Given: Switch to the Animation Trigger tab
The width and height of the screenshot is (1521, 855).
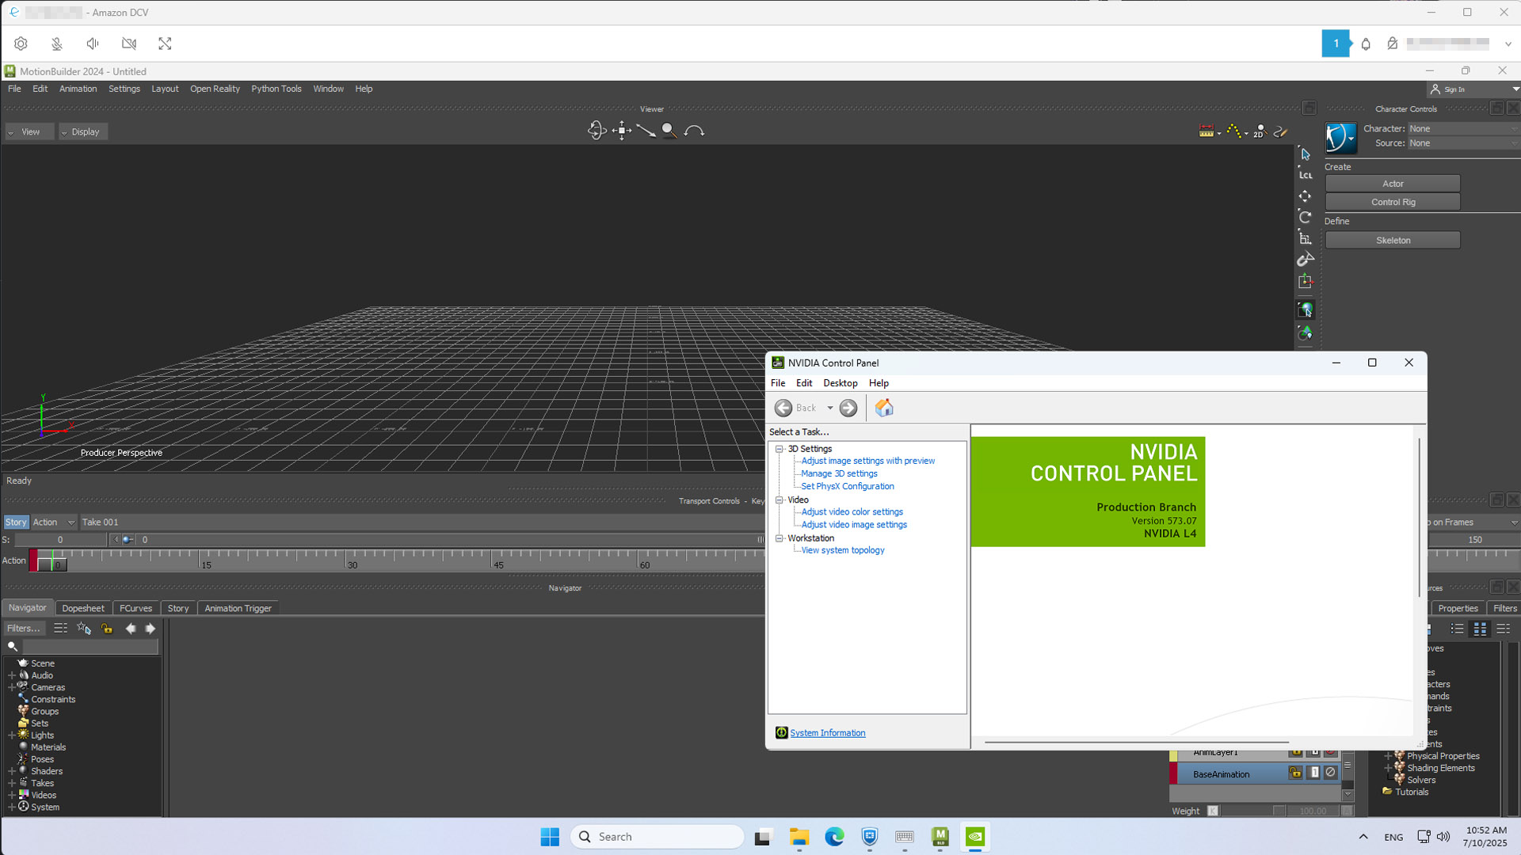Looking at the screenshot, I should click(238, 608).
